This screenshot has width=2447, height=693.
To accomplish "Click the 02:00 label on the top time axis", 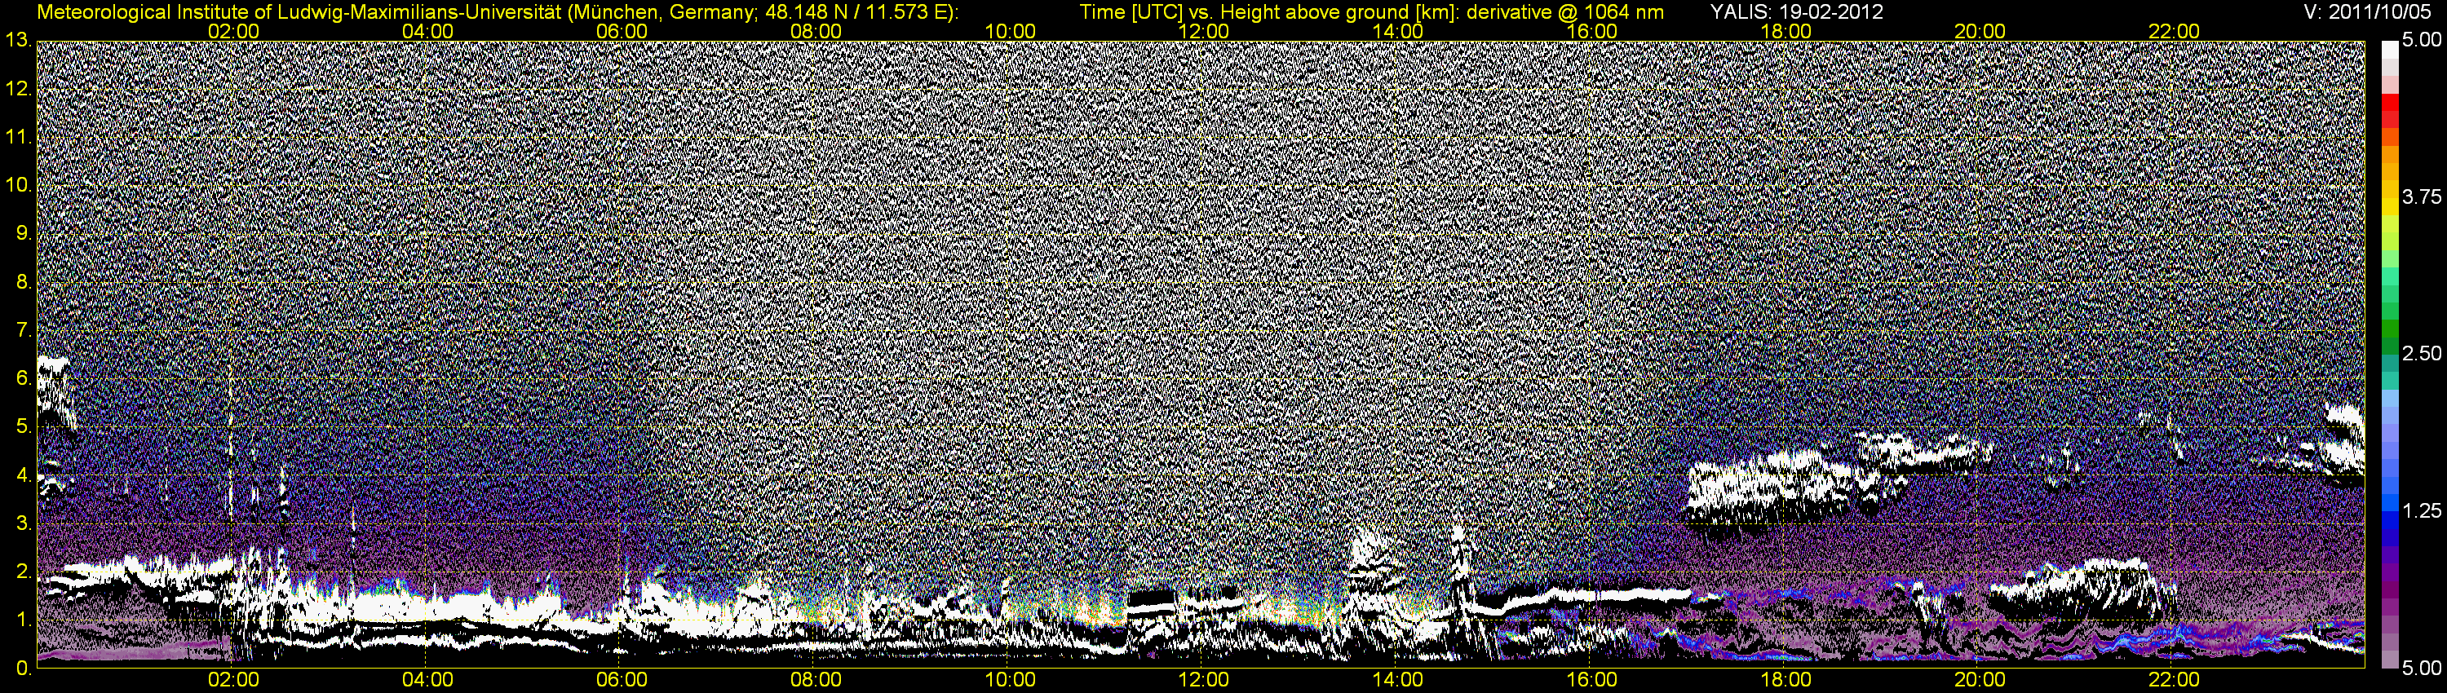I will [x=233, y=31].
